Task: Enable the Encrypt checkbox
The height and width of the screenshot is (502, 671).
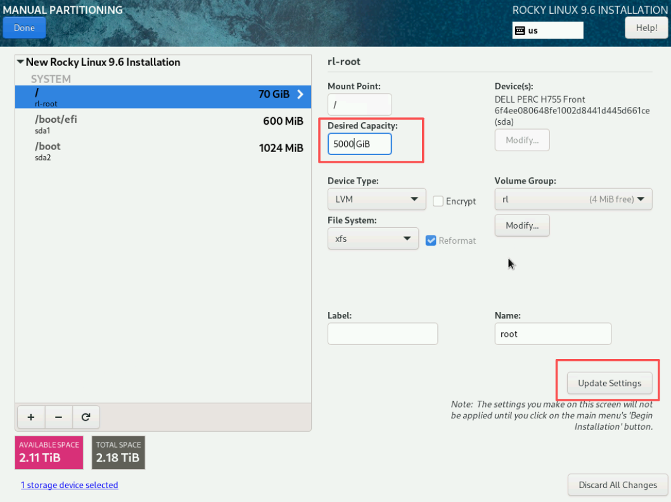Action: tap(438, 201)
